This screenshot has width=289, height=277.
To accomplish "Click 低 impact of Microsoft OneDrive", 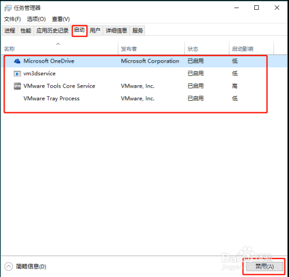I will click(x=235, y=61).
